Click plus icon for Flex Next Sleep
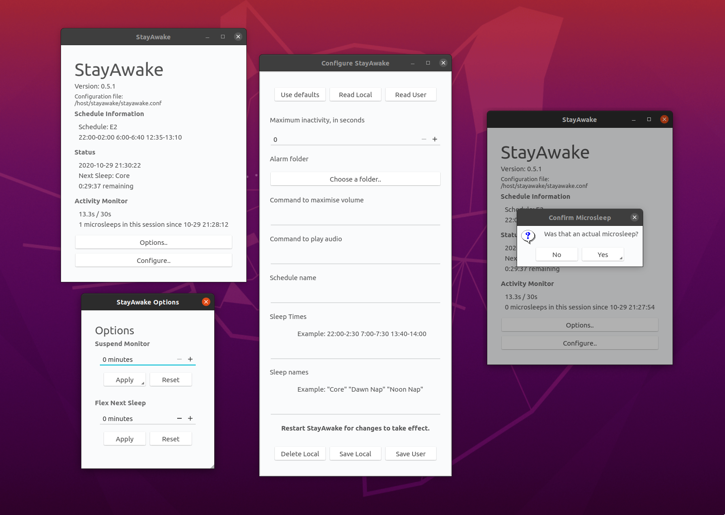 pos(190,418)
